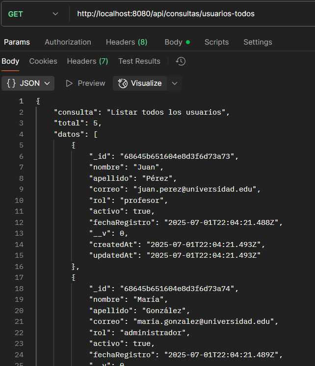Image resolution: width=315 pixels, height=366 pixels.
Task: Click the _id value ending in 73a74
Action: pos(177,289)
